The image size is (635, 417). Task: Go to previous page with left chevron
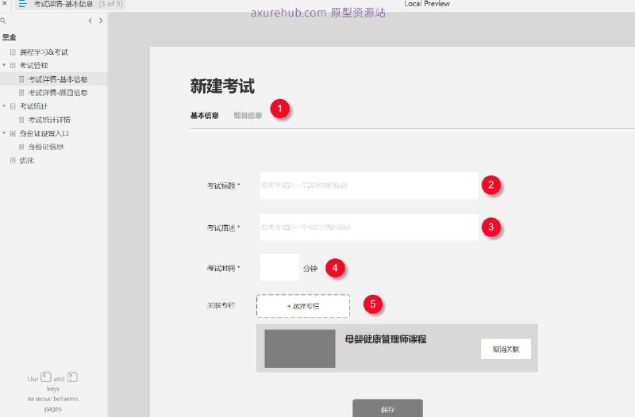(x=90, y=21)
